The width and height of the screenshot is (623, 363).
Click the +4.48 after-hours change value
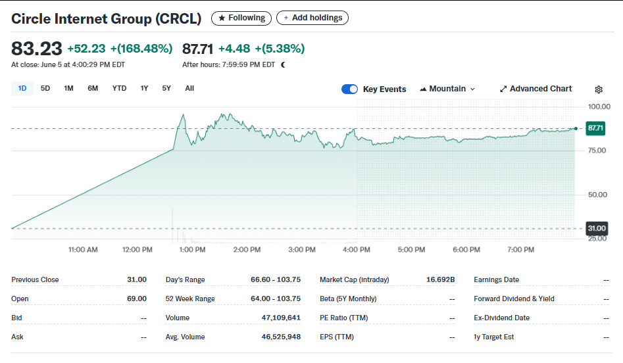click(x=234, y=49)
